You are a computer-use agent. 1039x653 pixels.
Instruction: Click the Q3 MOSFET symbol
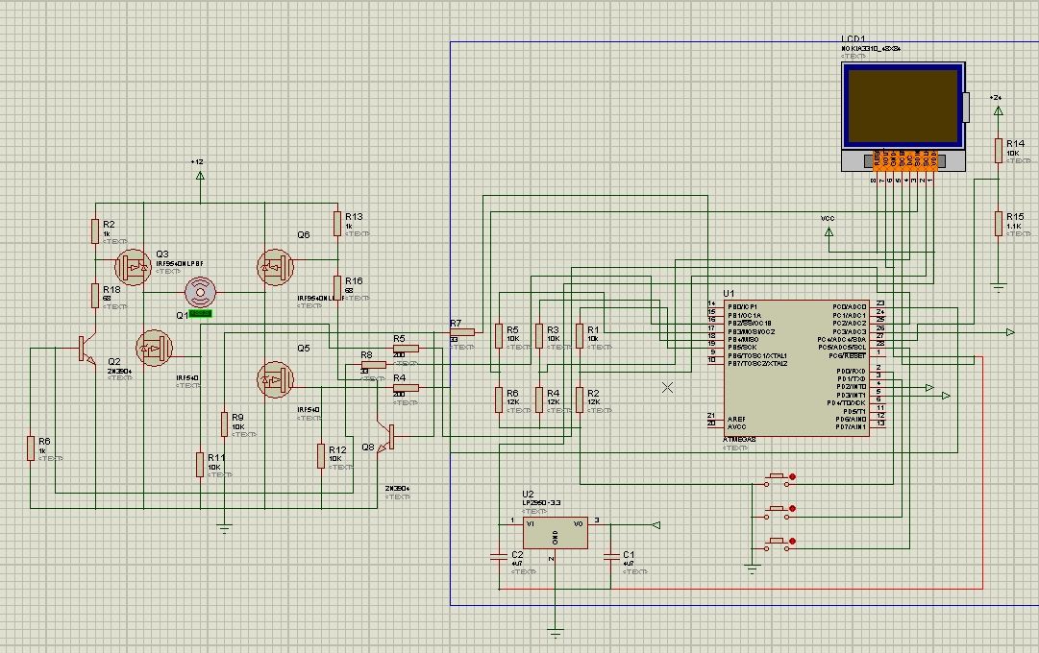132,265
